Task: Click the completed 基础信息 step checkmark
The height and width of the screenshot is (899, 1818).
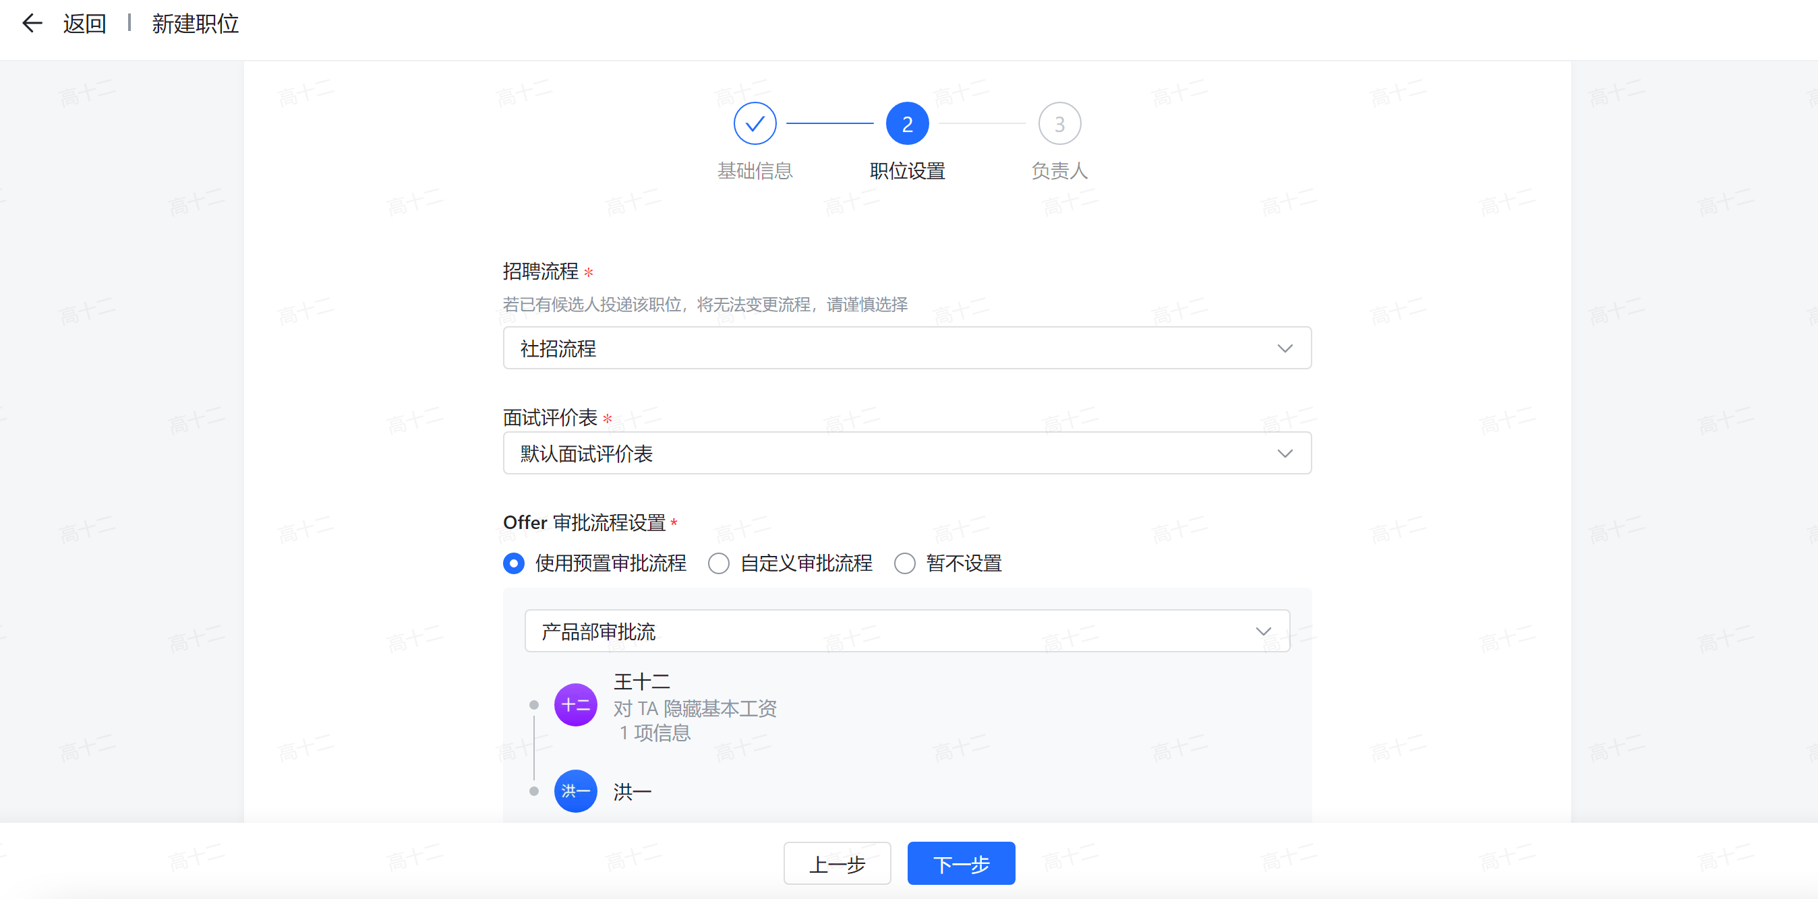Action: click(755, 124)
